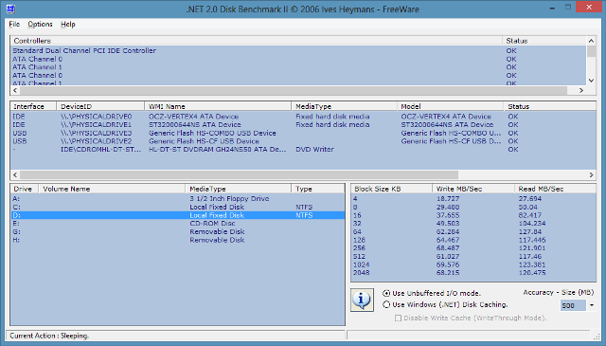Click read speed value 104.234
The height and width of the screenshot is (346, 606).
pos(532,224)
